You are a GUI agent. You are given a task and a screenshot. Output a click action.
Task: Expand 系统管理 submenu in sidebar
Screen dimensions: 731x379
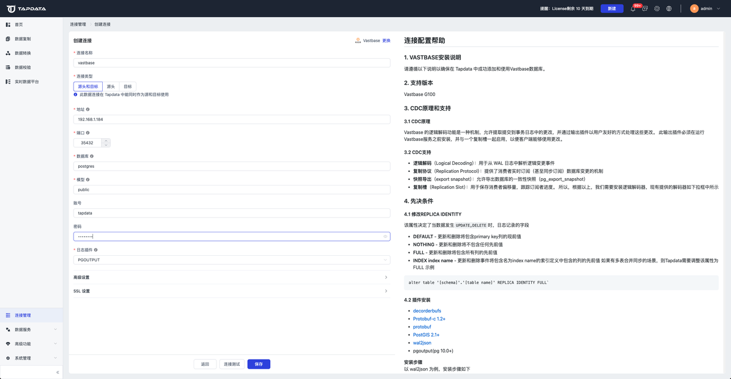coord(55,358)
